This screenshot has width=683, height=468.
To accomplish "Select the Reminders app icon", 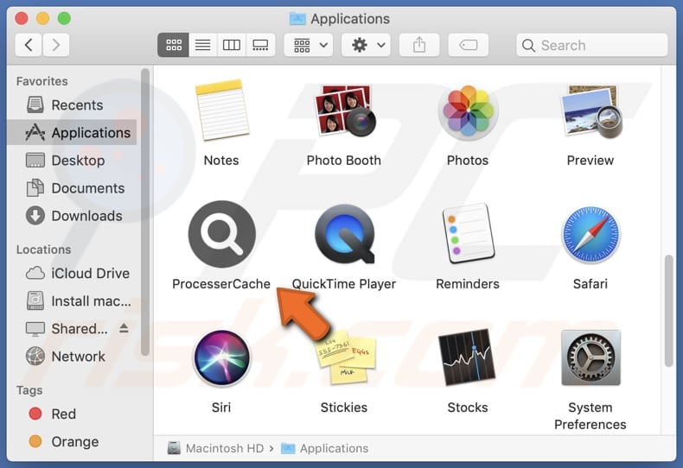I will coord(468,234).
